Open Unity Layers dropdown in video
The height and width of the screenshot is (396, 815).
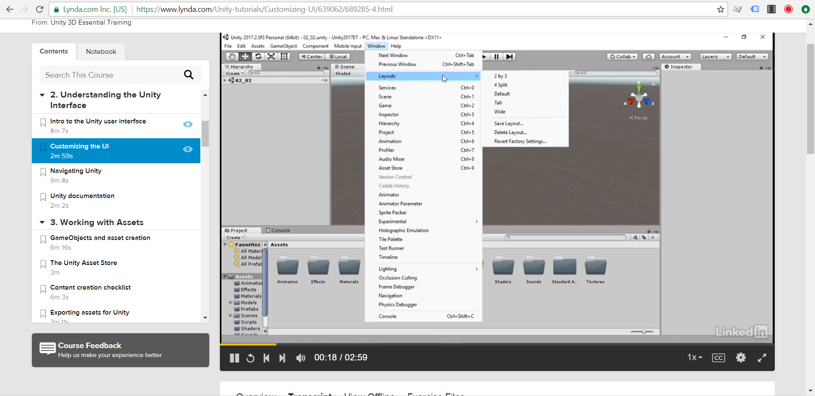(716, 56)
